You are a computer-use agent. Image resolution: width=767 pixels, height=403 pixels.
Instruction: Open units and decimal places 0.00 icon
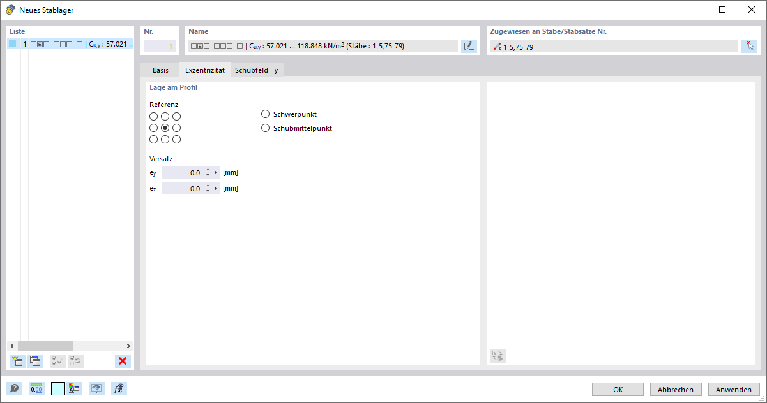(36, 388)
